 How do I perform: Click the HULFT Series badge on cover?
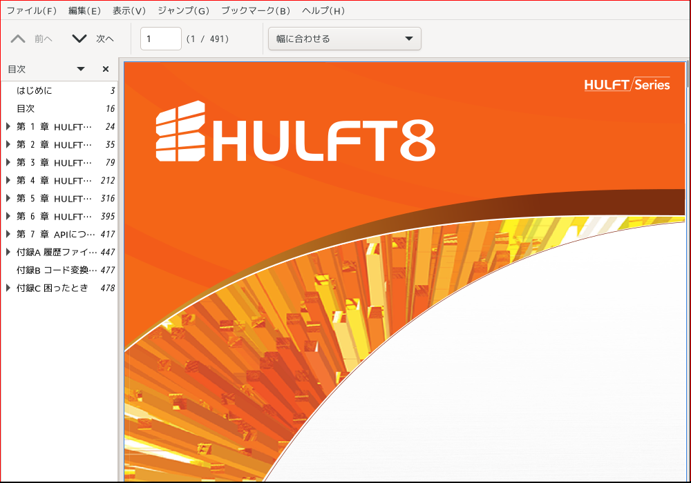pos(627,84)
